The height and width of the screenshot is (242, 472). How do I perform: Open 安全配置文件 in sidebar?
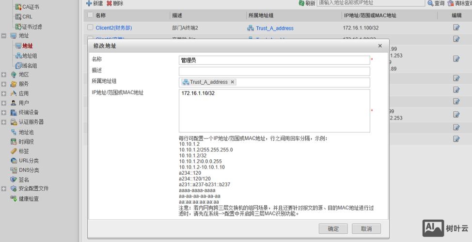(x=33, y=189)
